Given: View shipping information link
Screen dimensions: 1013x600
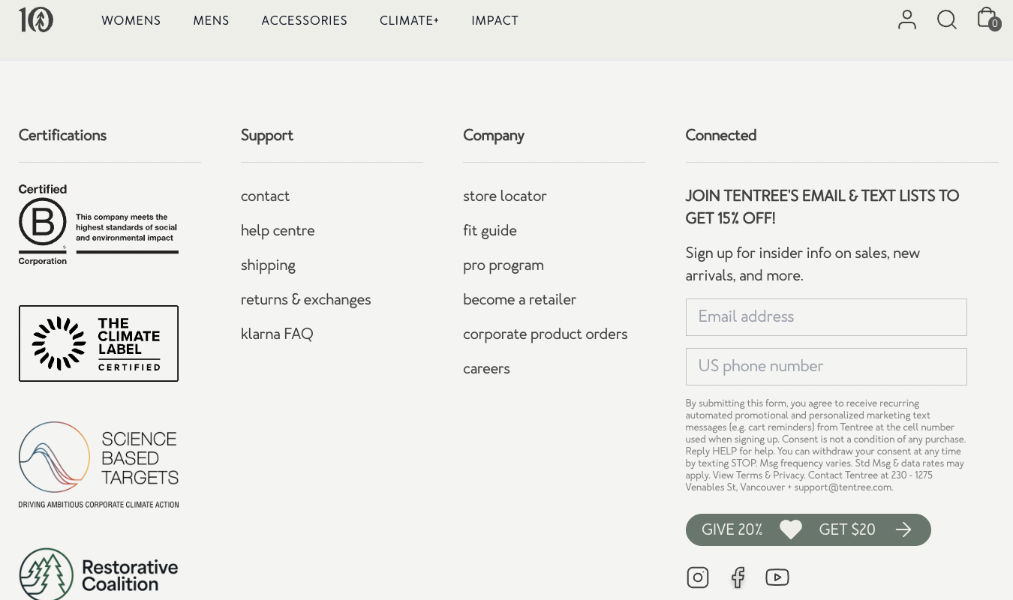Looking at the screenshot, I should (x=268, y=265).
